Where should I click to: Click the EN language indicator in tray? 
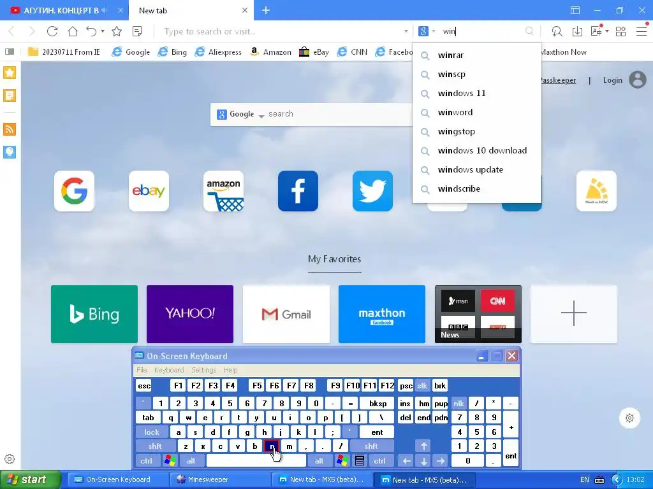point(585,479)
